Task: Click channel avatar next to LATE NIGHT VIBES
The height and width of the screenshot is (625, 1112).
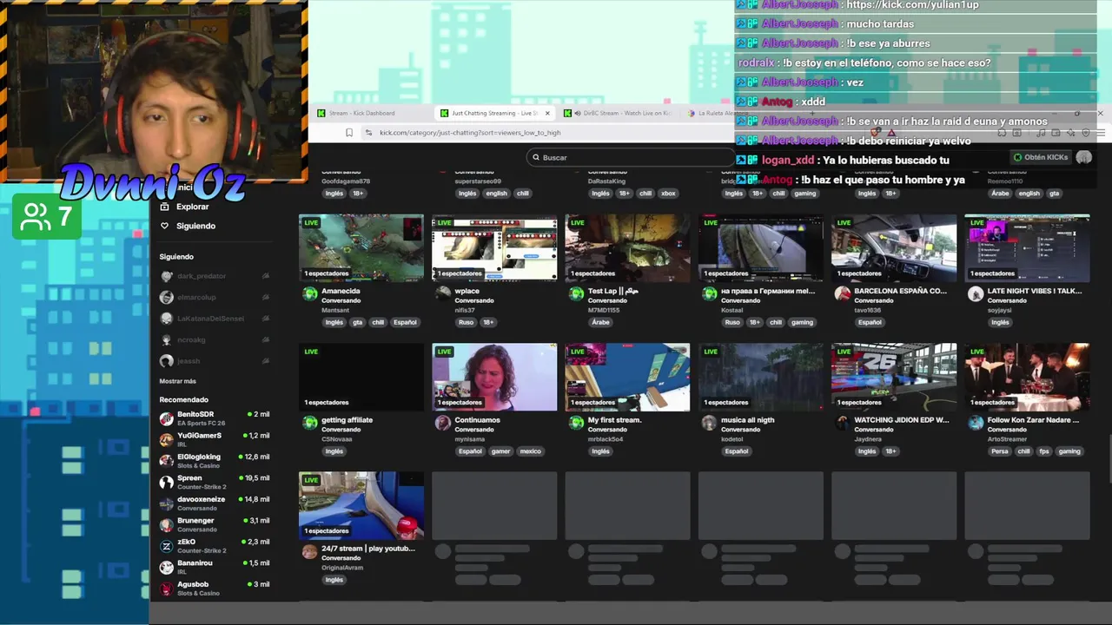Action: pyautogui.click(x=976, y=293)
